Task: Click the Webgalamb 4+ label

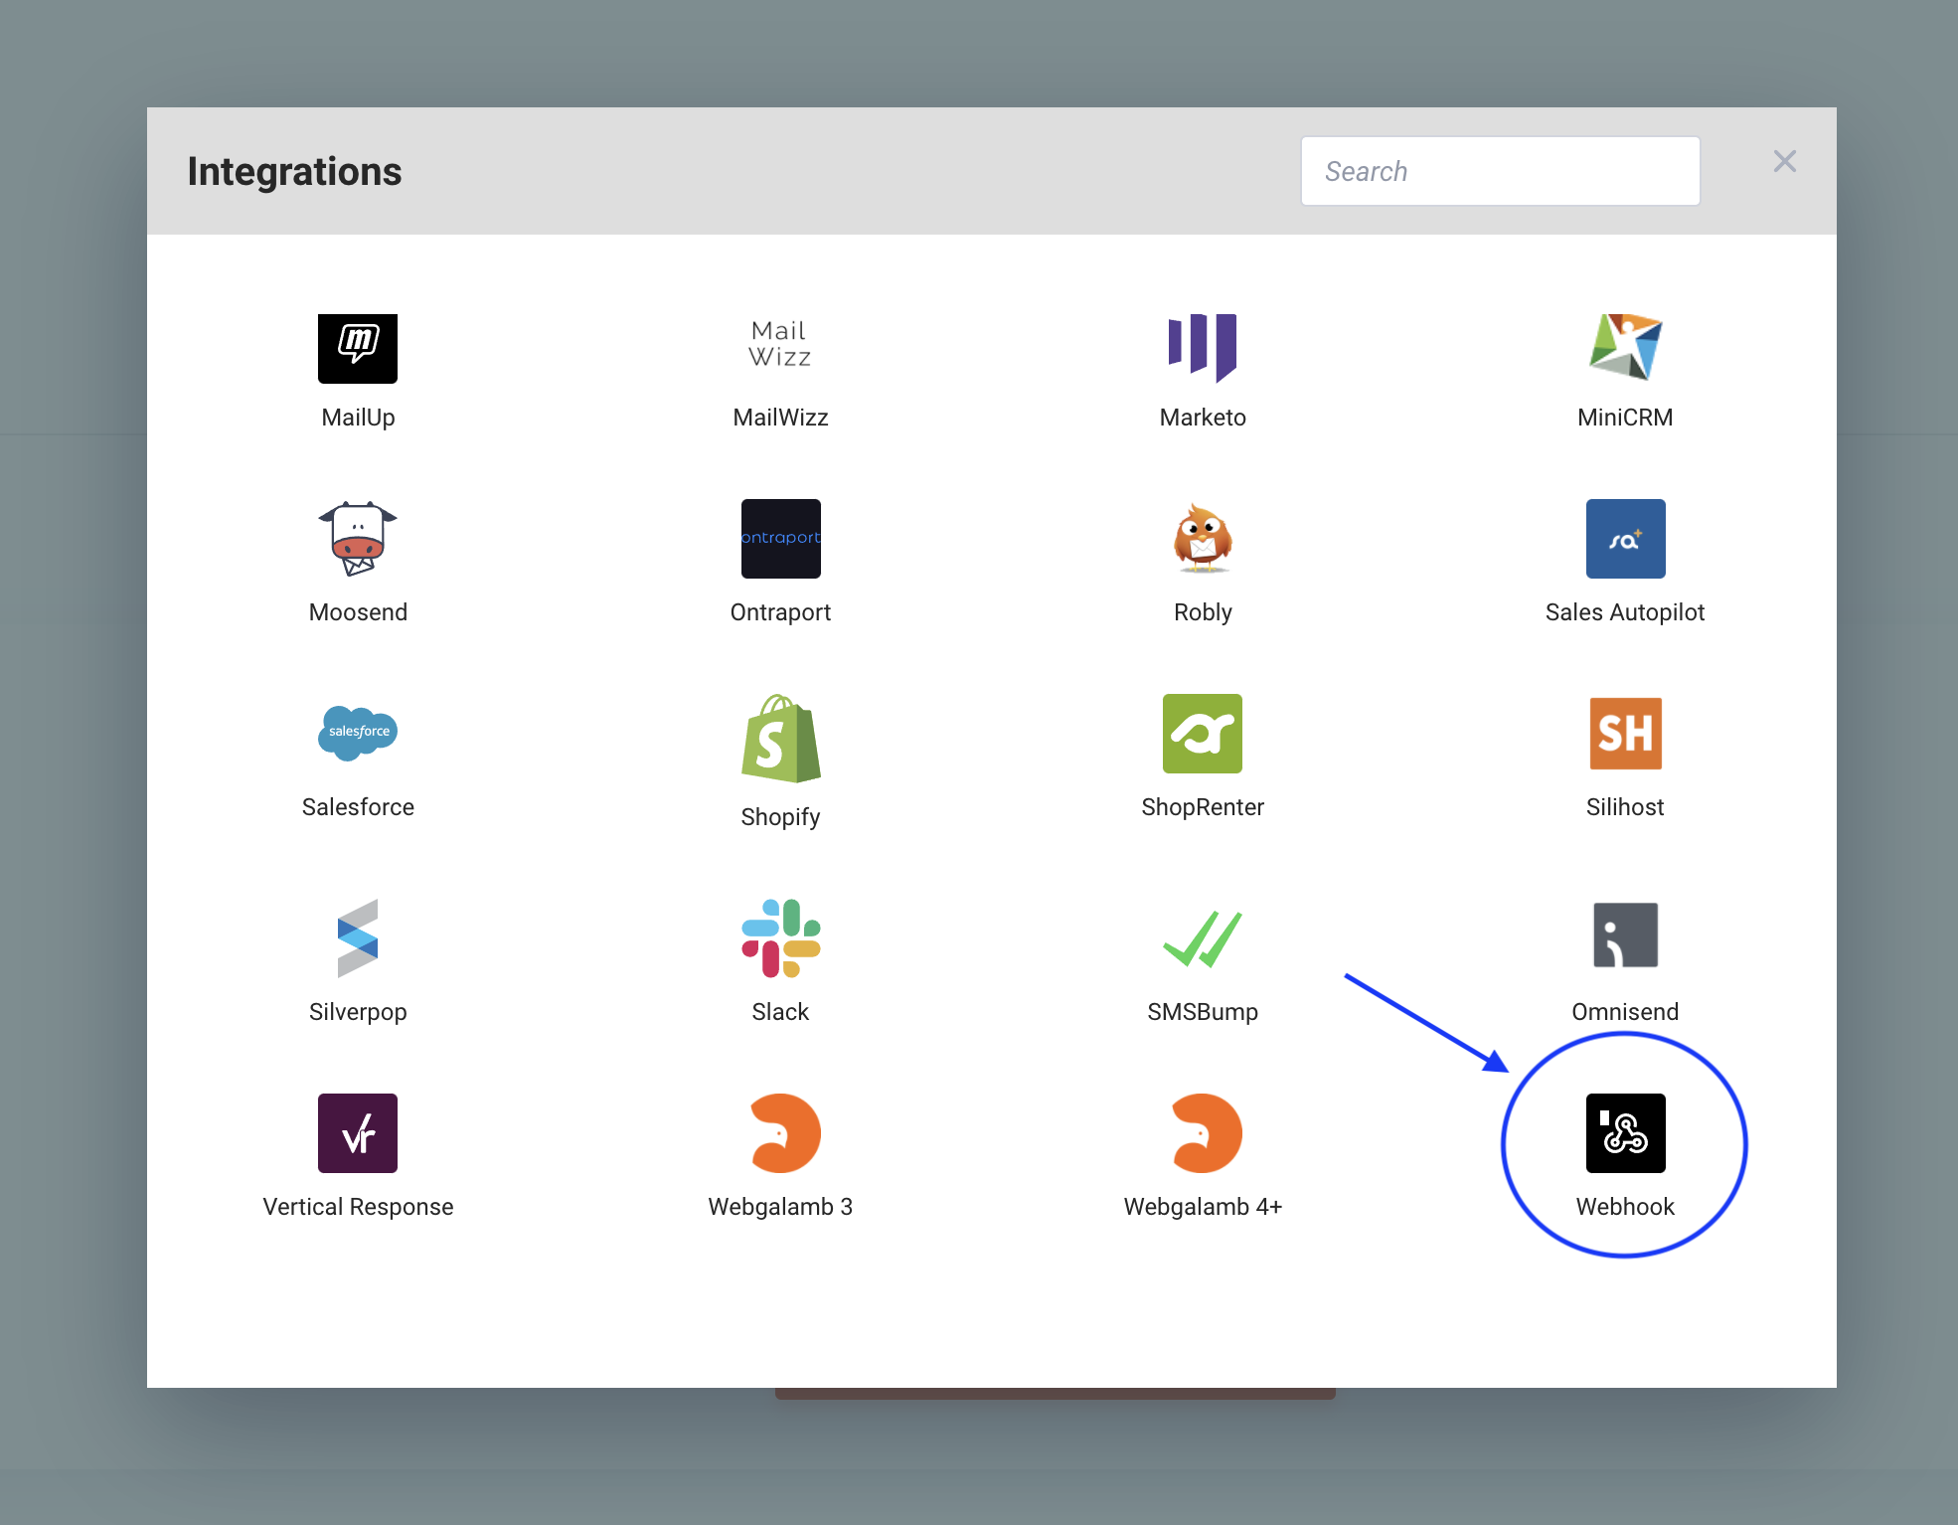Action: coord(1203,1207)
